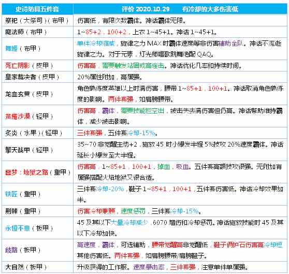
Task: Click the header cell 史诗防具五件套
Action: point(37,9)
